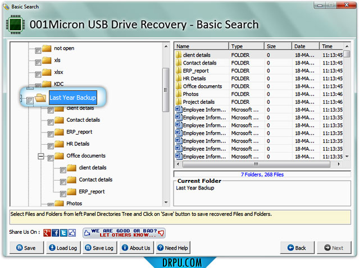Click the Office documents folder icon in tree
The image size is (359, 268).
pos(59,156)
